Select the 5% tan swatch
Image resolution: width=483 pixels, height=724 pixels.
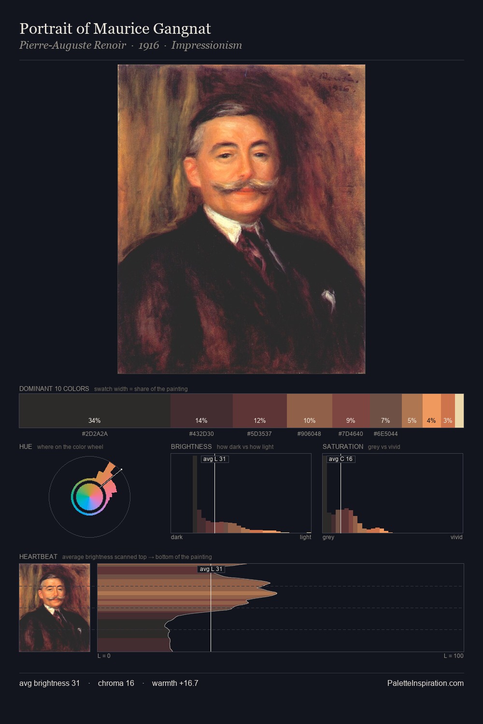point(412,411)
